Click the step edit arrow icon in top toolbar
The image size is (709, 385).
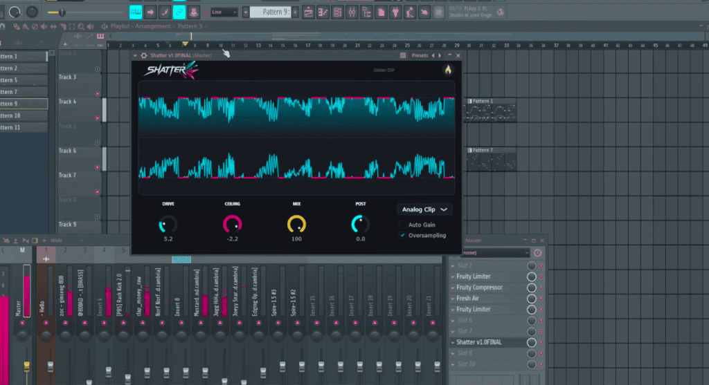[150, 12]
